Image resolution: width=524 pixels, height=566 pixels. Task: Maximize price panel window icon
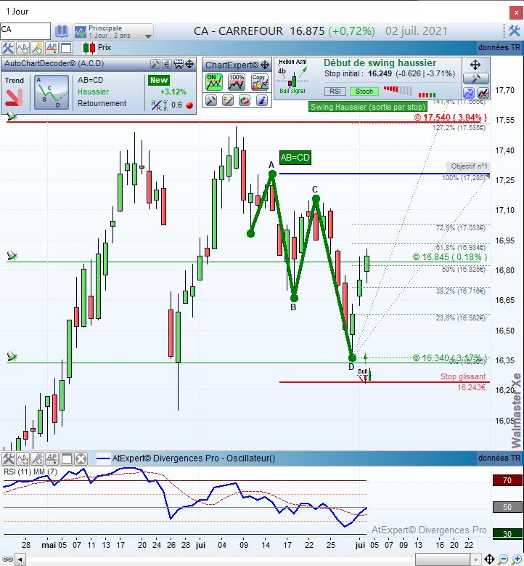66,48
